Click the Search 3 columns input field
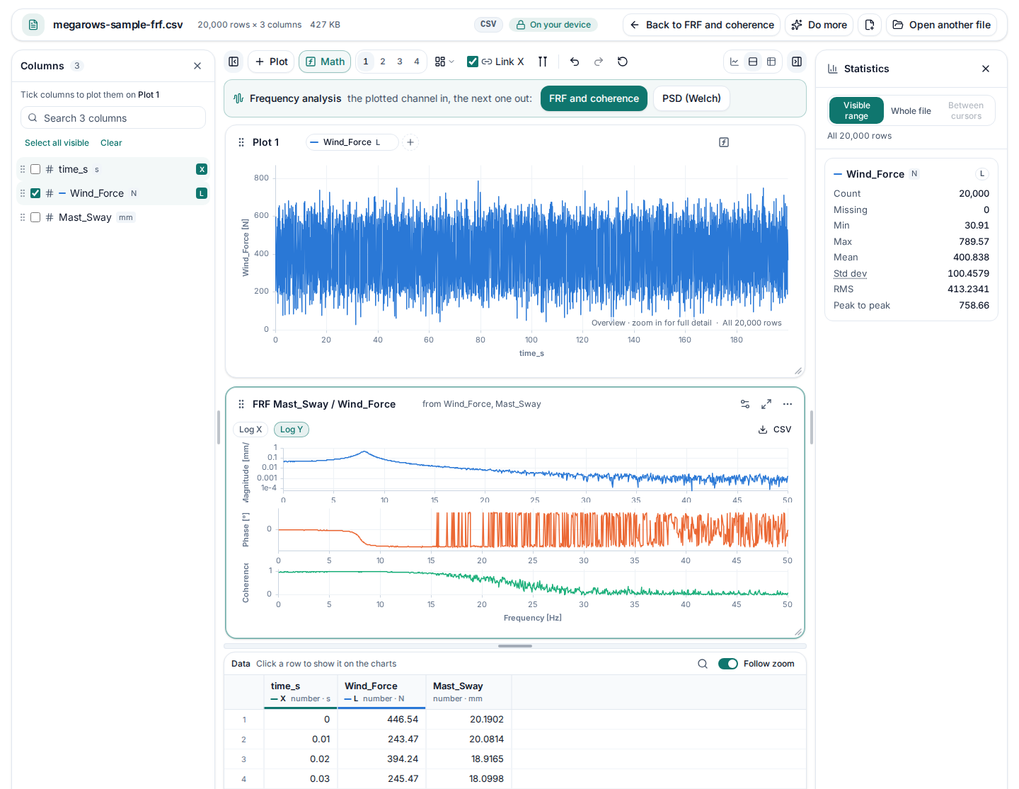 click(x=113, y=118)
